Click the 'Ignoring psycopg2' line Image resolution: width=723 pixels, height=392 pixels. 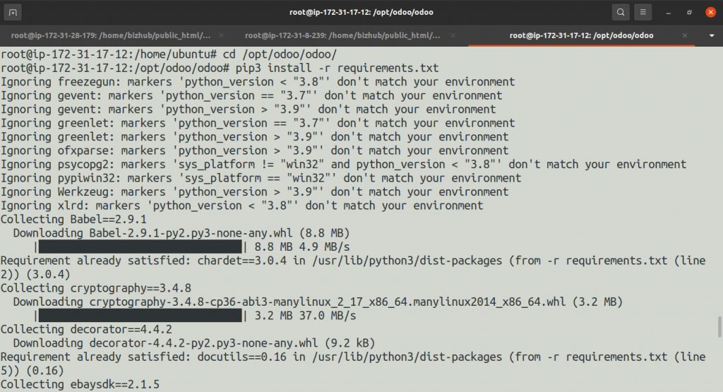coord(344,165)
